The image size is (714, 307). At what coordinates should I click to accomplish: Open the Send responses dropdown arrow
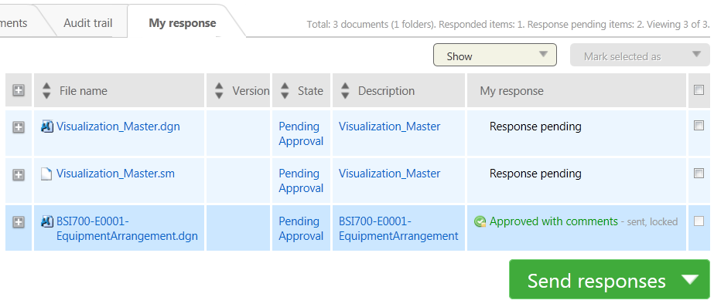pyautogui.click(x=691, y=279)
